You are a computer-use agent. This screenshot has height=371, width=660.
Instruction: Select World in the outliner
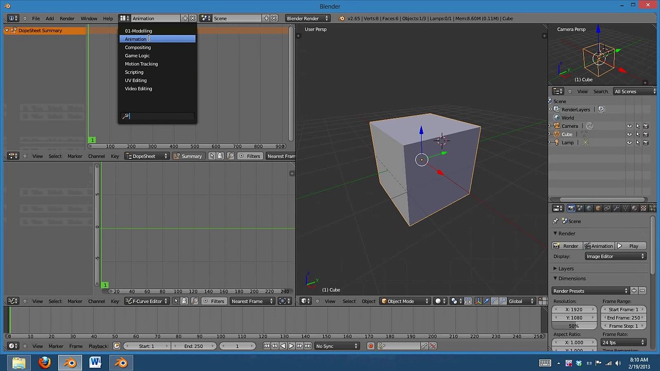568,118
